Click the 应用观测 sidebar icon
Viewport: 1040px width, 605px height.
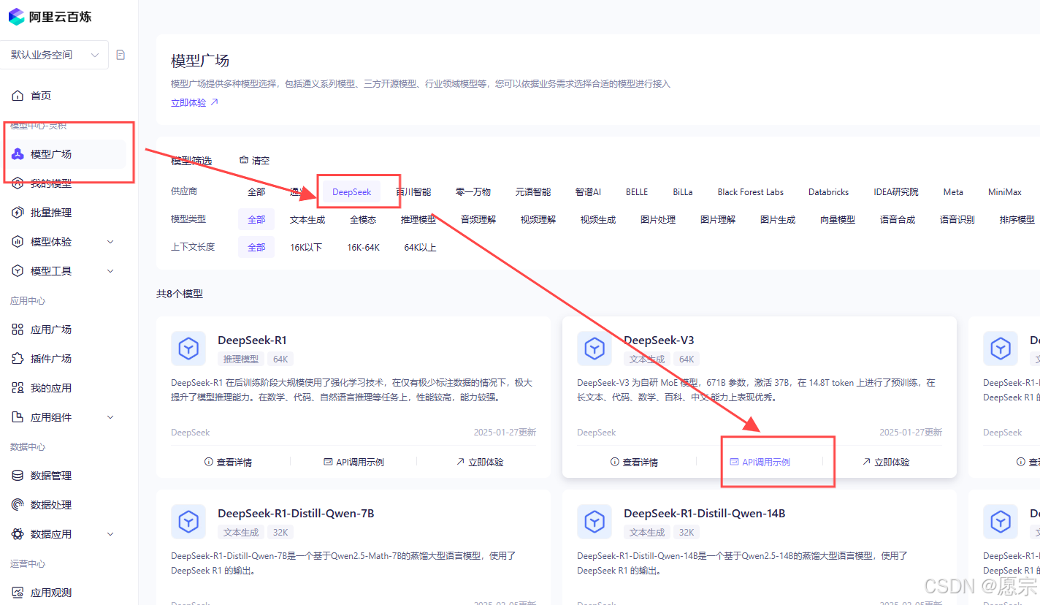[x=18, y=593]
